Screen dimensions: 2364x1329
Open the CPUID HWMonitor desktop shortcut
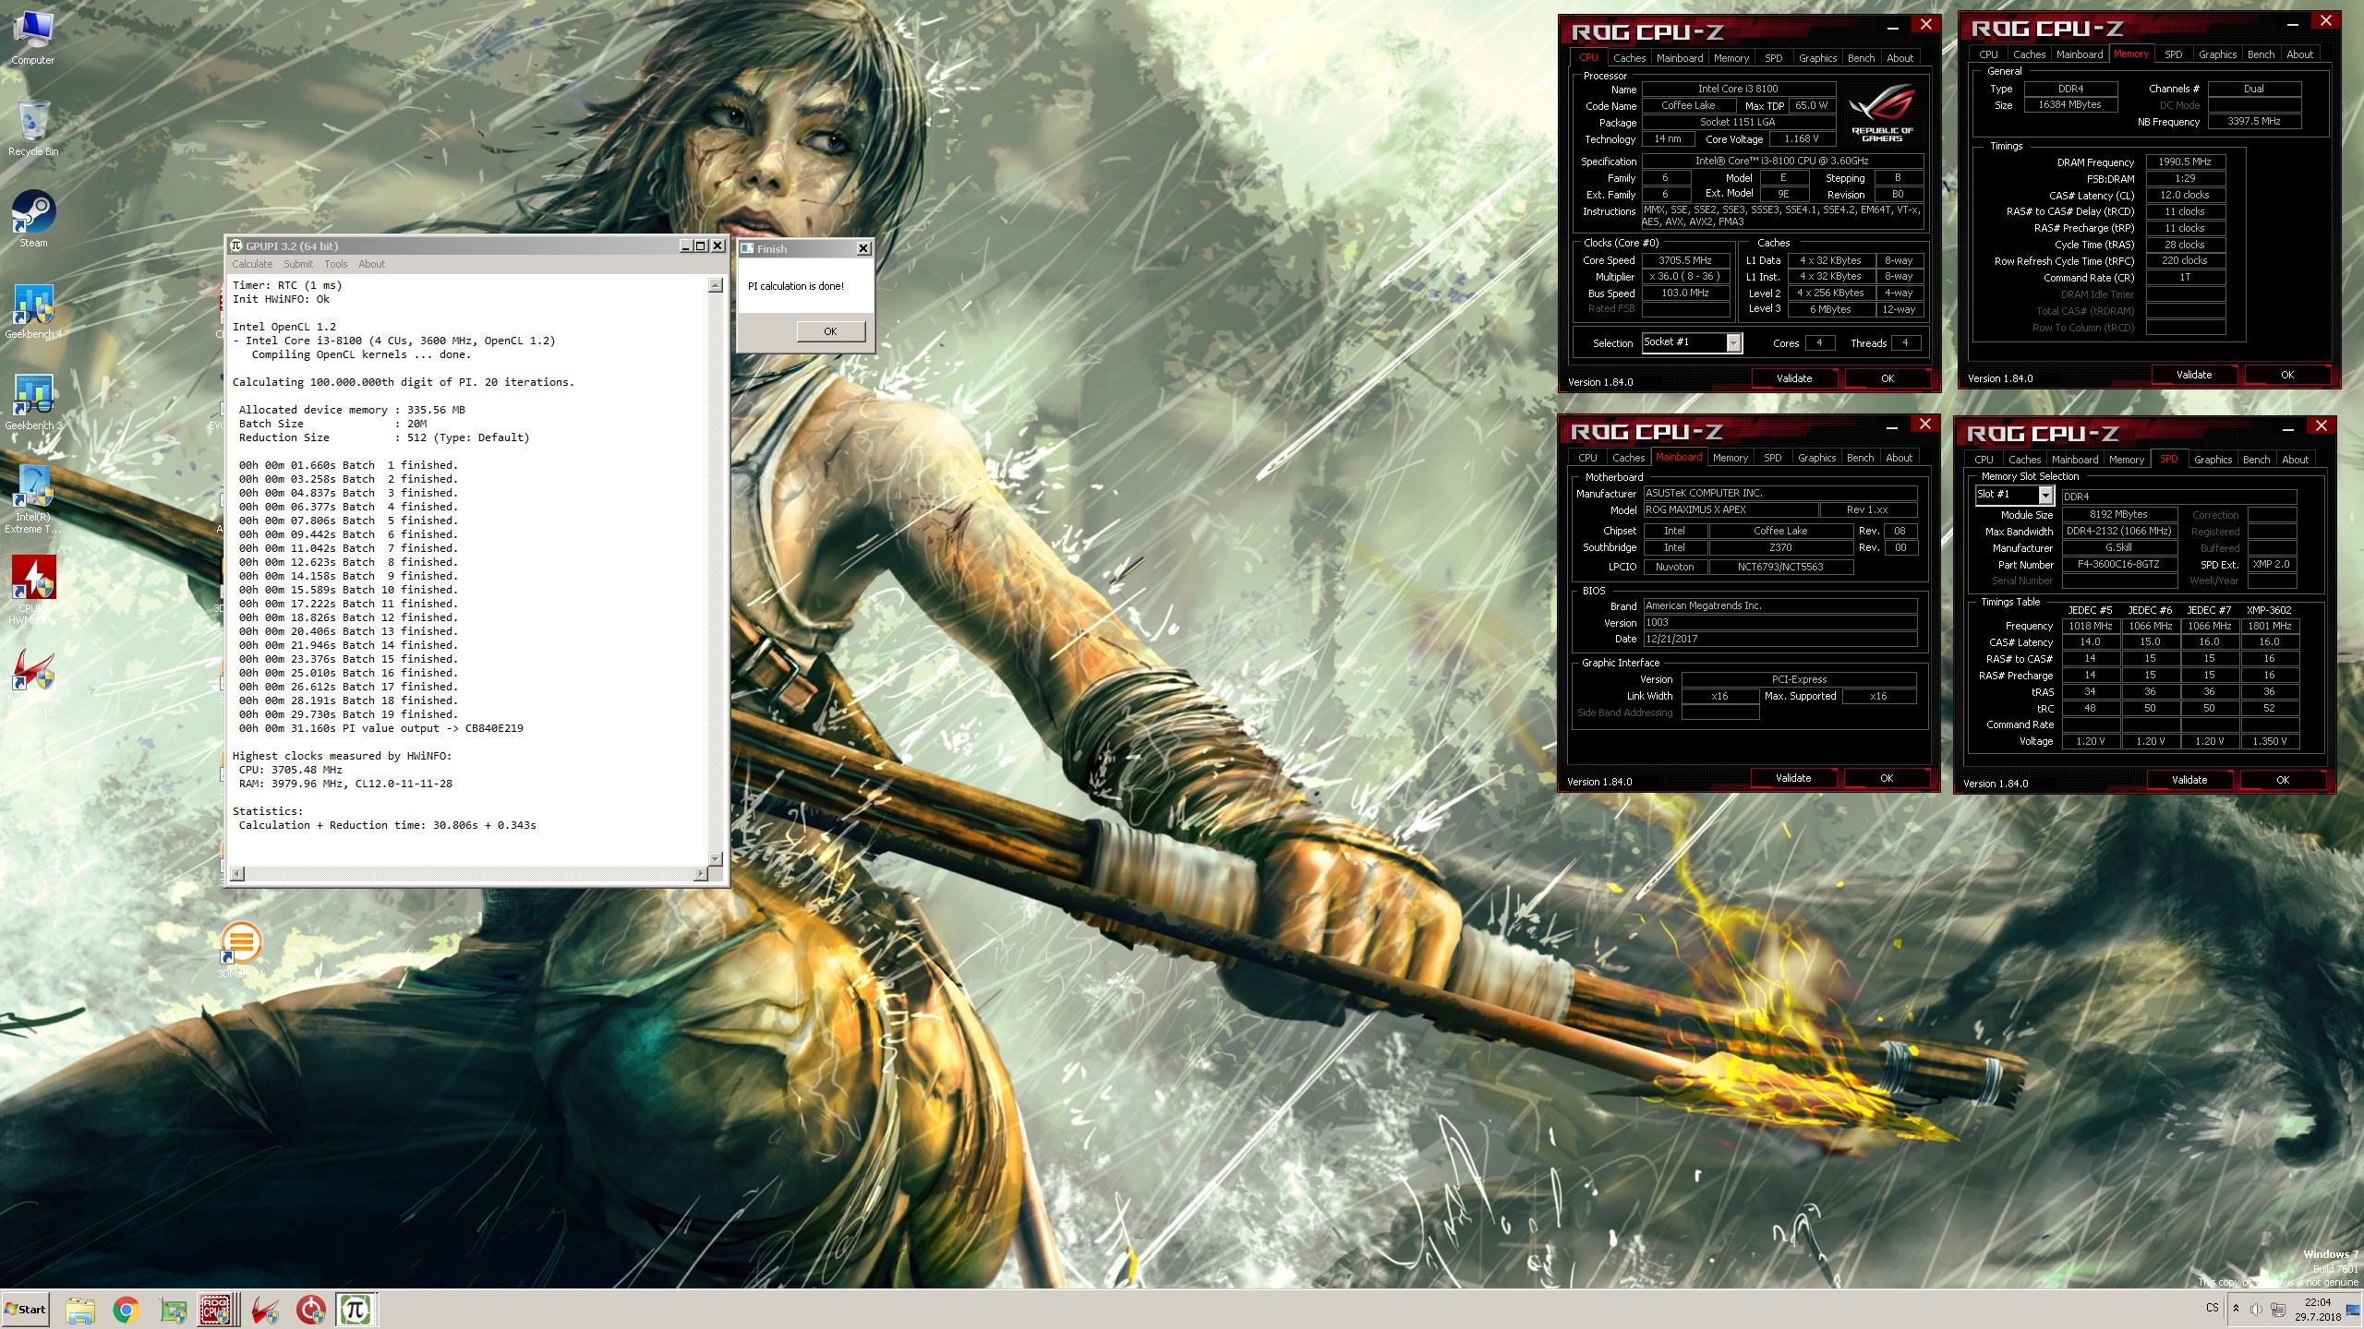point(33,591)
